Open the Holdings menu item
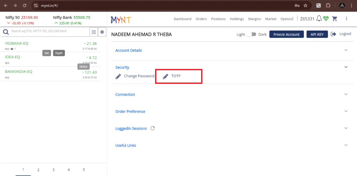The width and height of the screenshot is (357, 176). (x=237, y=19)
